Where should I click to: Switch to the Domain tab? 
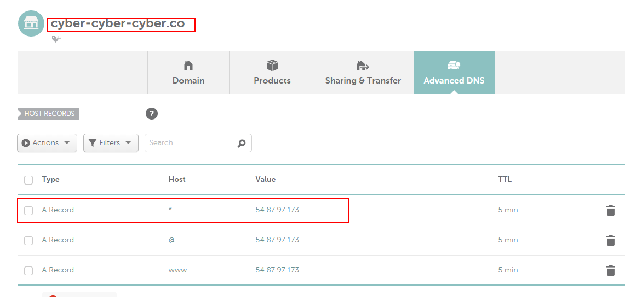point(188,73)
